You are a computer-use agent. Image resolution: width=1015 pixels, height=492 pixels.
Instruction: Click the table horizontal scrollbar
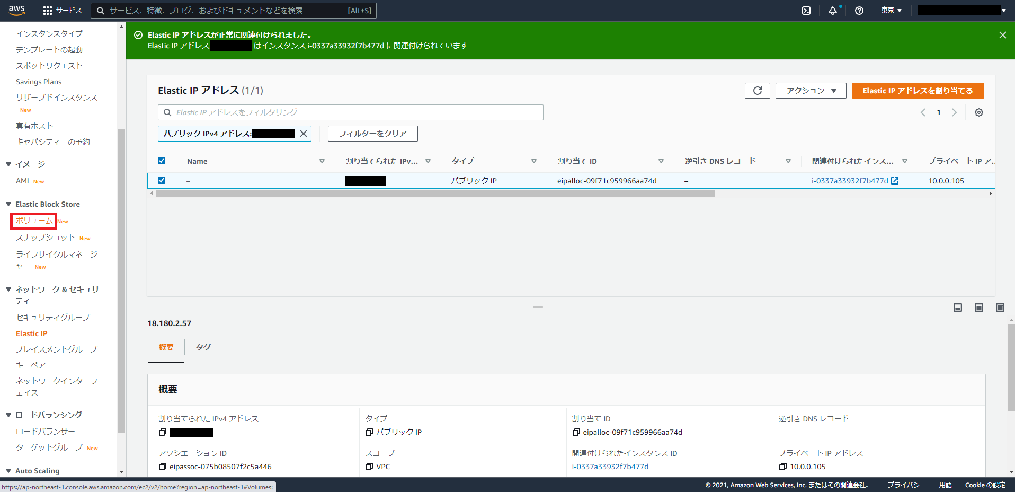coord(435,194)
